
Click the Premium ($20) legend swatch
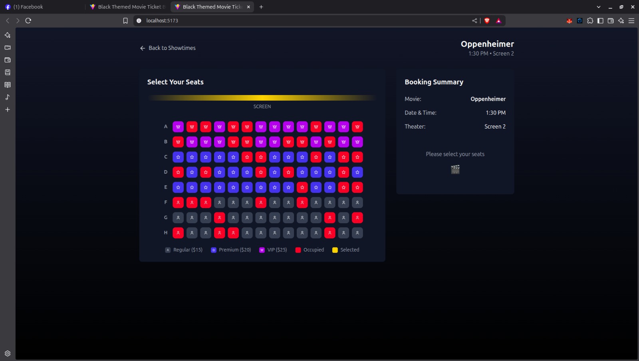[x=214, y=250]
